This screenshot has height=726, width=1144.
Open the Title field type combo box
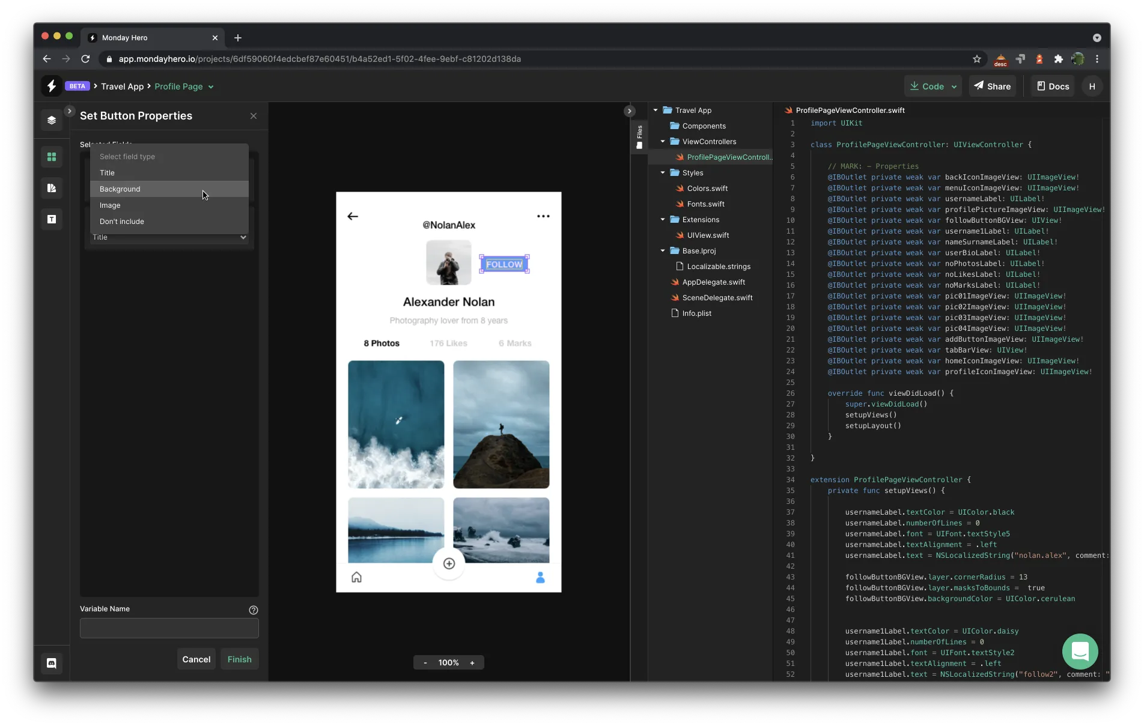(169, 238)
